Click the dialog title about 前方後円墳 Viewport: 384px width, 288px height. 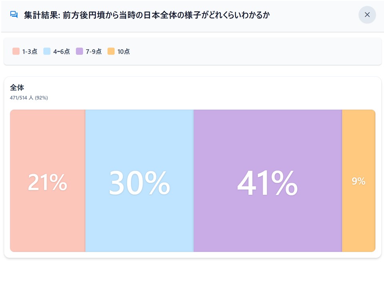click(x=147, y=15)
